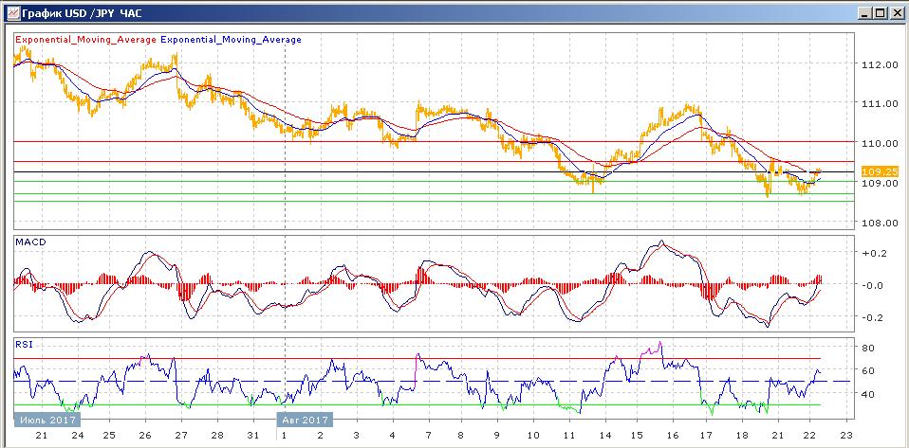The width and height of the screenshot is (909, 448).
Task: Click the 80 level on RSI scale
Action: [x=866, y=348]
